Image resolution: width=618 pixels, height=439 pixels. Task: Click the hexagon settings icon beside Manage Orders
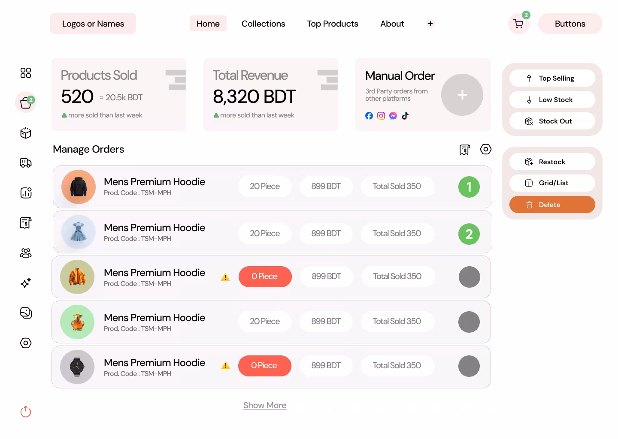[485, 149]
